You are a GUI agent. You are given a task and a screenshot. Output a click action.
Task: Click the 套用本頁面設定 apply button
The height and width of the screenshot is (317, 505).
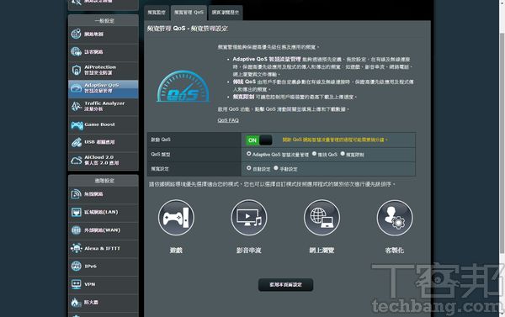[x=285, y=285]
